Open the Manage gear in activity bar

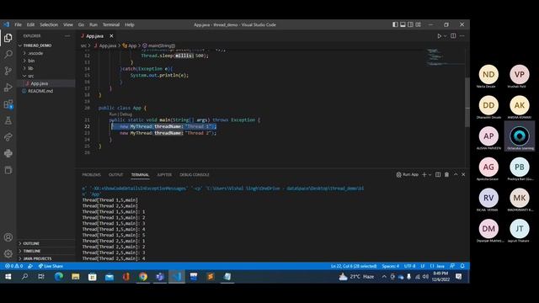click(x=8, y=254)
